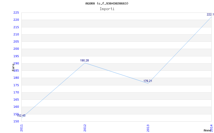Click the Euro y-axis title

click(13, 68)
